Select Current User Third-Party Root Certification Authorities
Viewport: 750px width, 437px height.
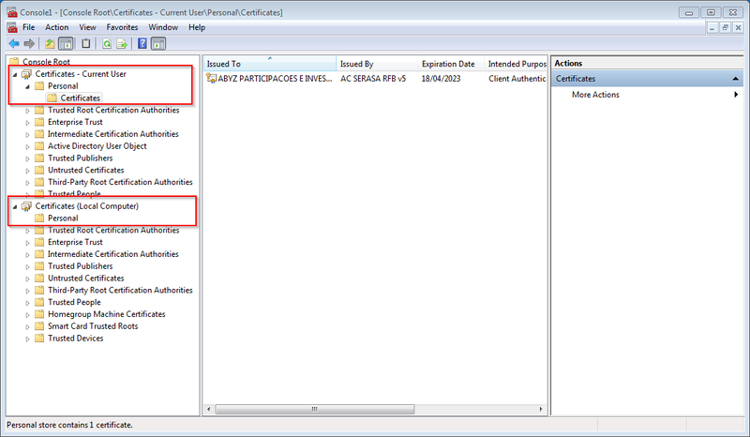tap(120, 182)
